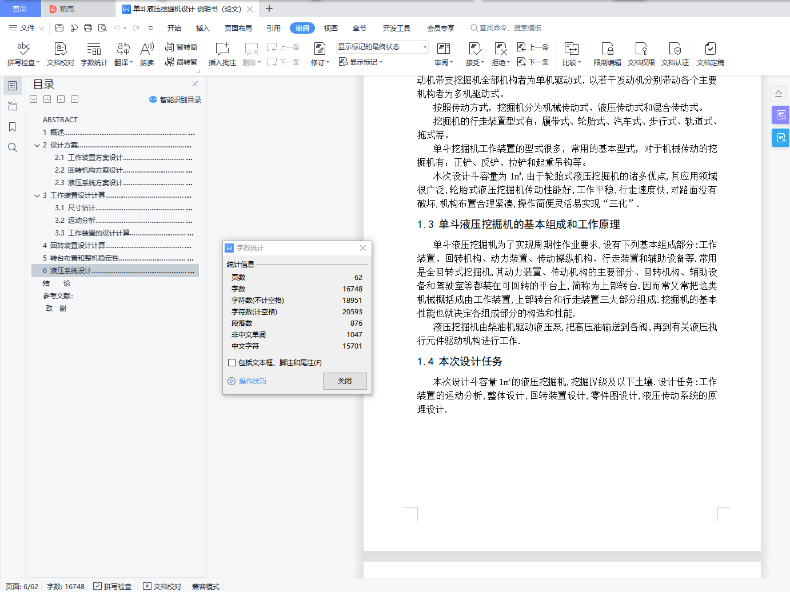Switch to the 引用 ribbon tab

pos(274,28)
